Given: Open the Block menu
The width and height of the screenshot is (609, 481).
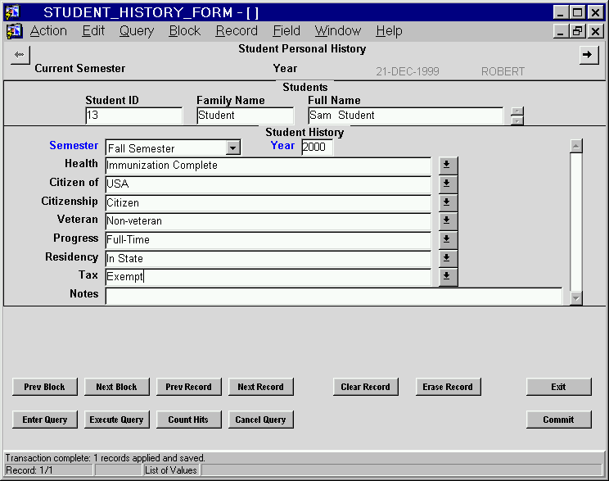Looking at the screenshot, I should click(184, 30).
